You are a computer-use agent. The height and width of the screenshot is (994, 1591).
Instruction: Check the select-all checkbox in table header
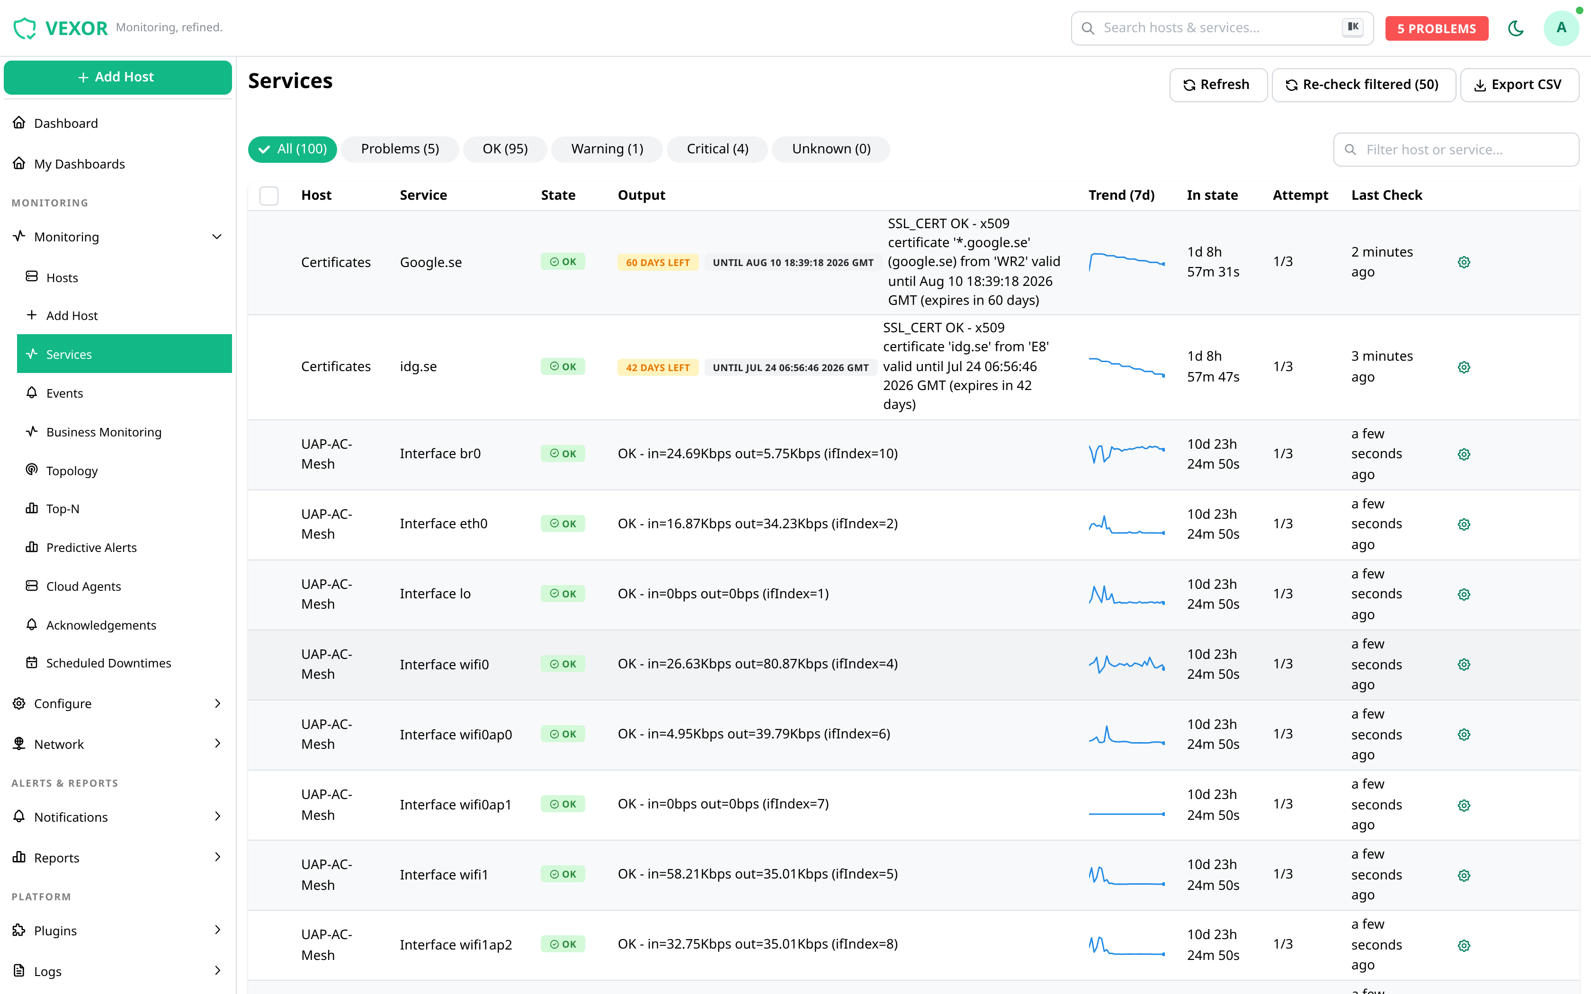tap(269, 195)
